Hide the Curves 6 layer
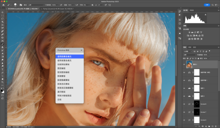The width and height of the screenshot is (220, 128). coord(184,104)
